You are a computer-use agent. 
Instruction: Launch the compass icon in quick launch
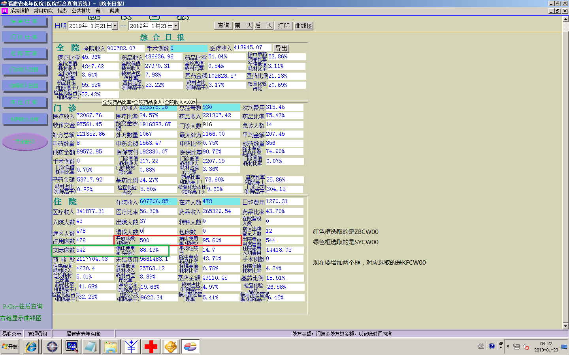(52, 347)
